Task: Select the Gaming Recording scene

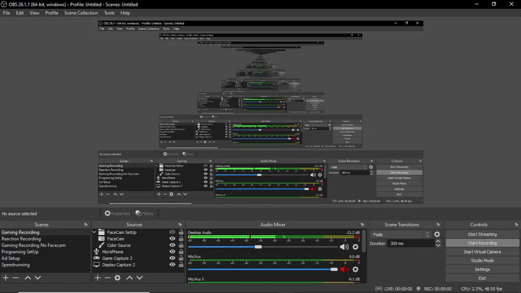Action: coord(45,232)
